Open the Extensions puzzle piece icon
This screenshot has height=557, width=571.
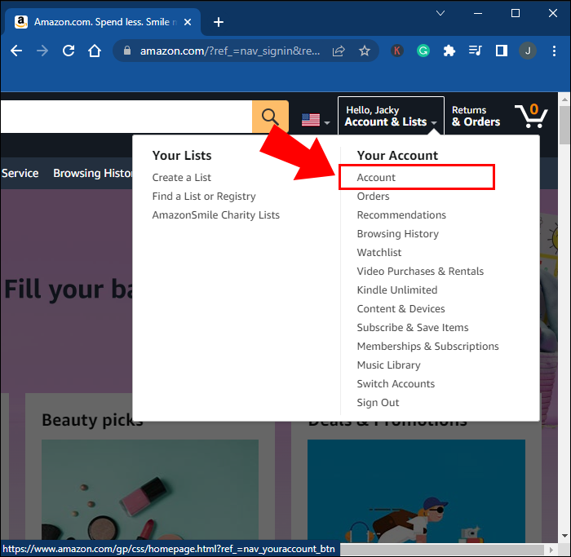pyautogui.click(x=449, y=51)
